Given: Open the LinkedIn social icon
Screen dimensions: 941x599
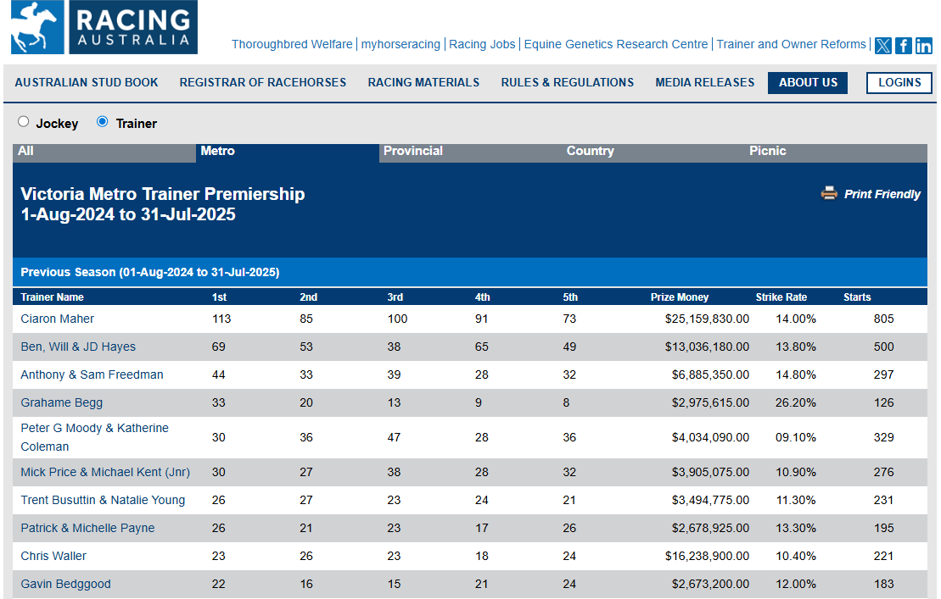Looking at the screenshot, I should coord(924,46).
